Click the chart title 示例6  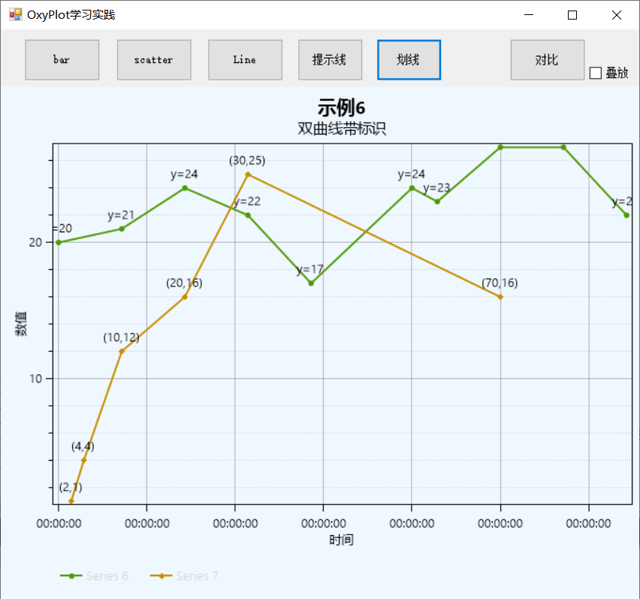(x=342, y=107)
